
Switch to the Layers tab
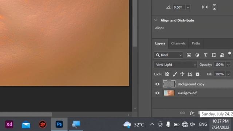pyautogui.click(x=160, y=43)
